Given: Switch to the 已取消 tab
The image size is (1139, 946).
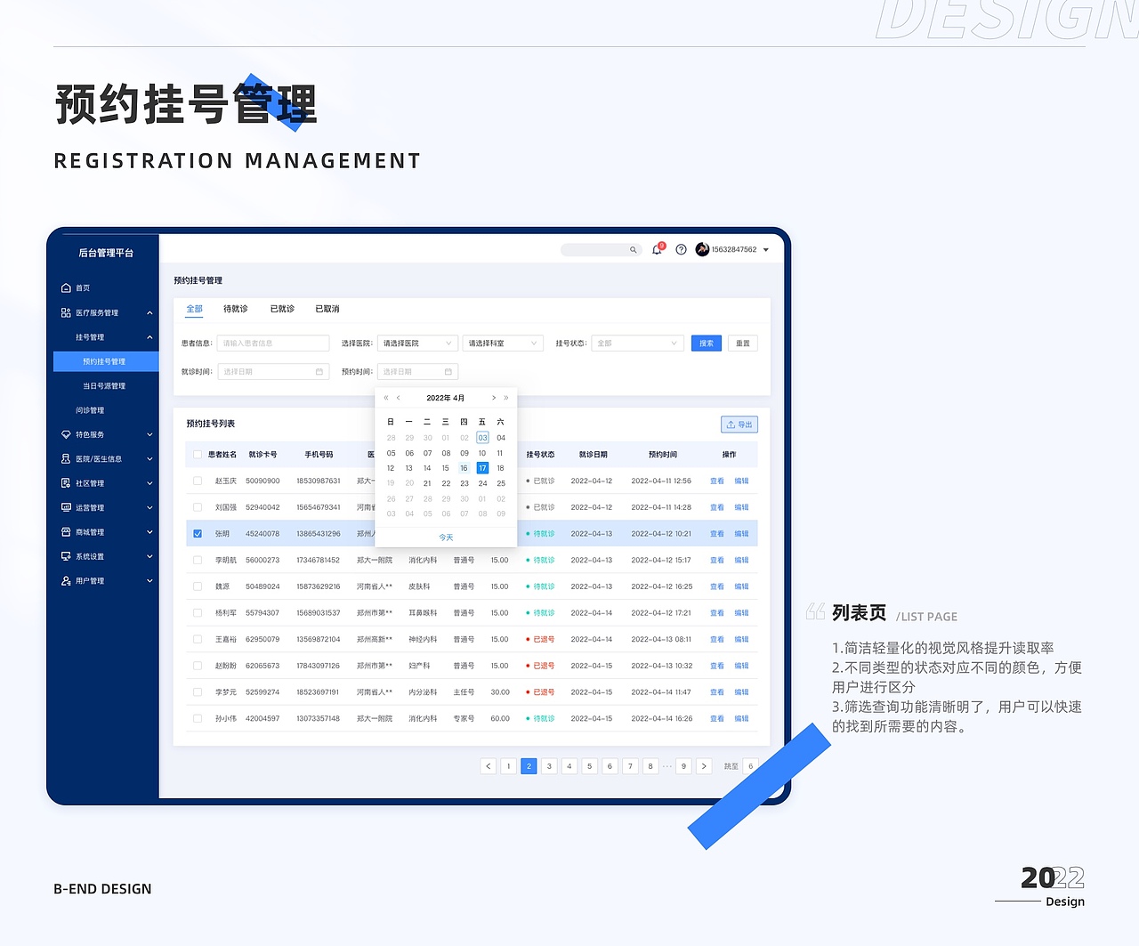Looking at the screenshot, I should [x=326, y=308].
